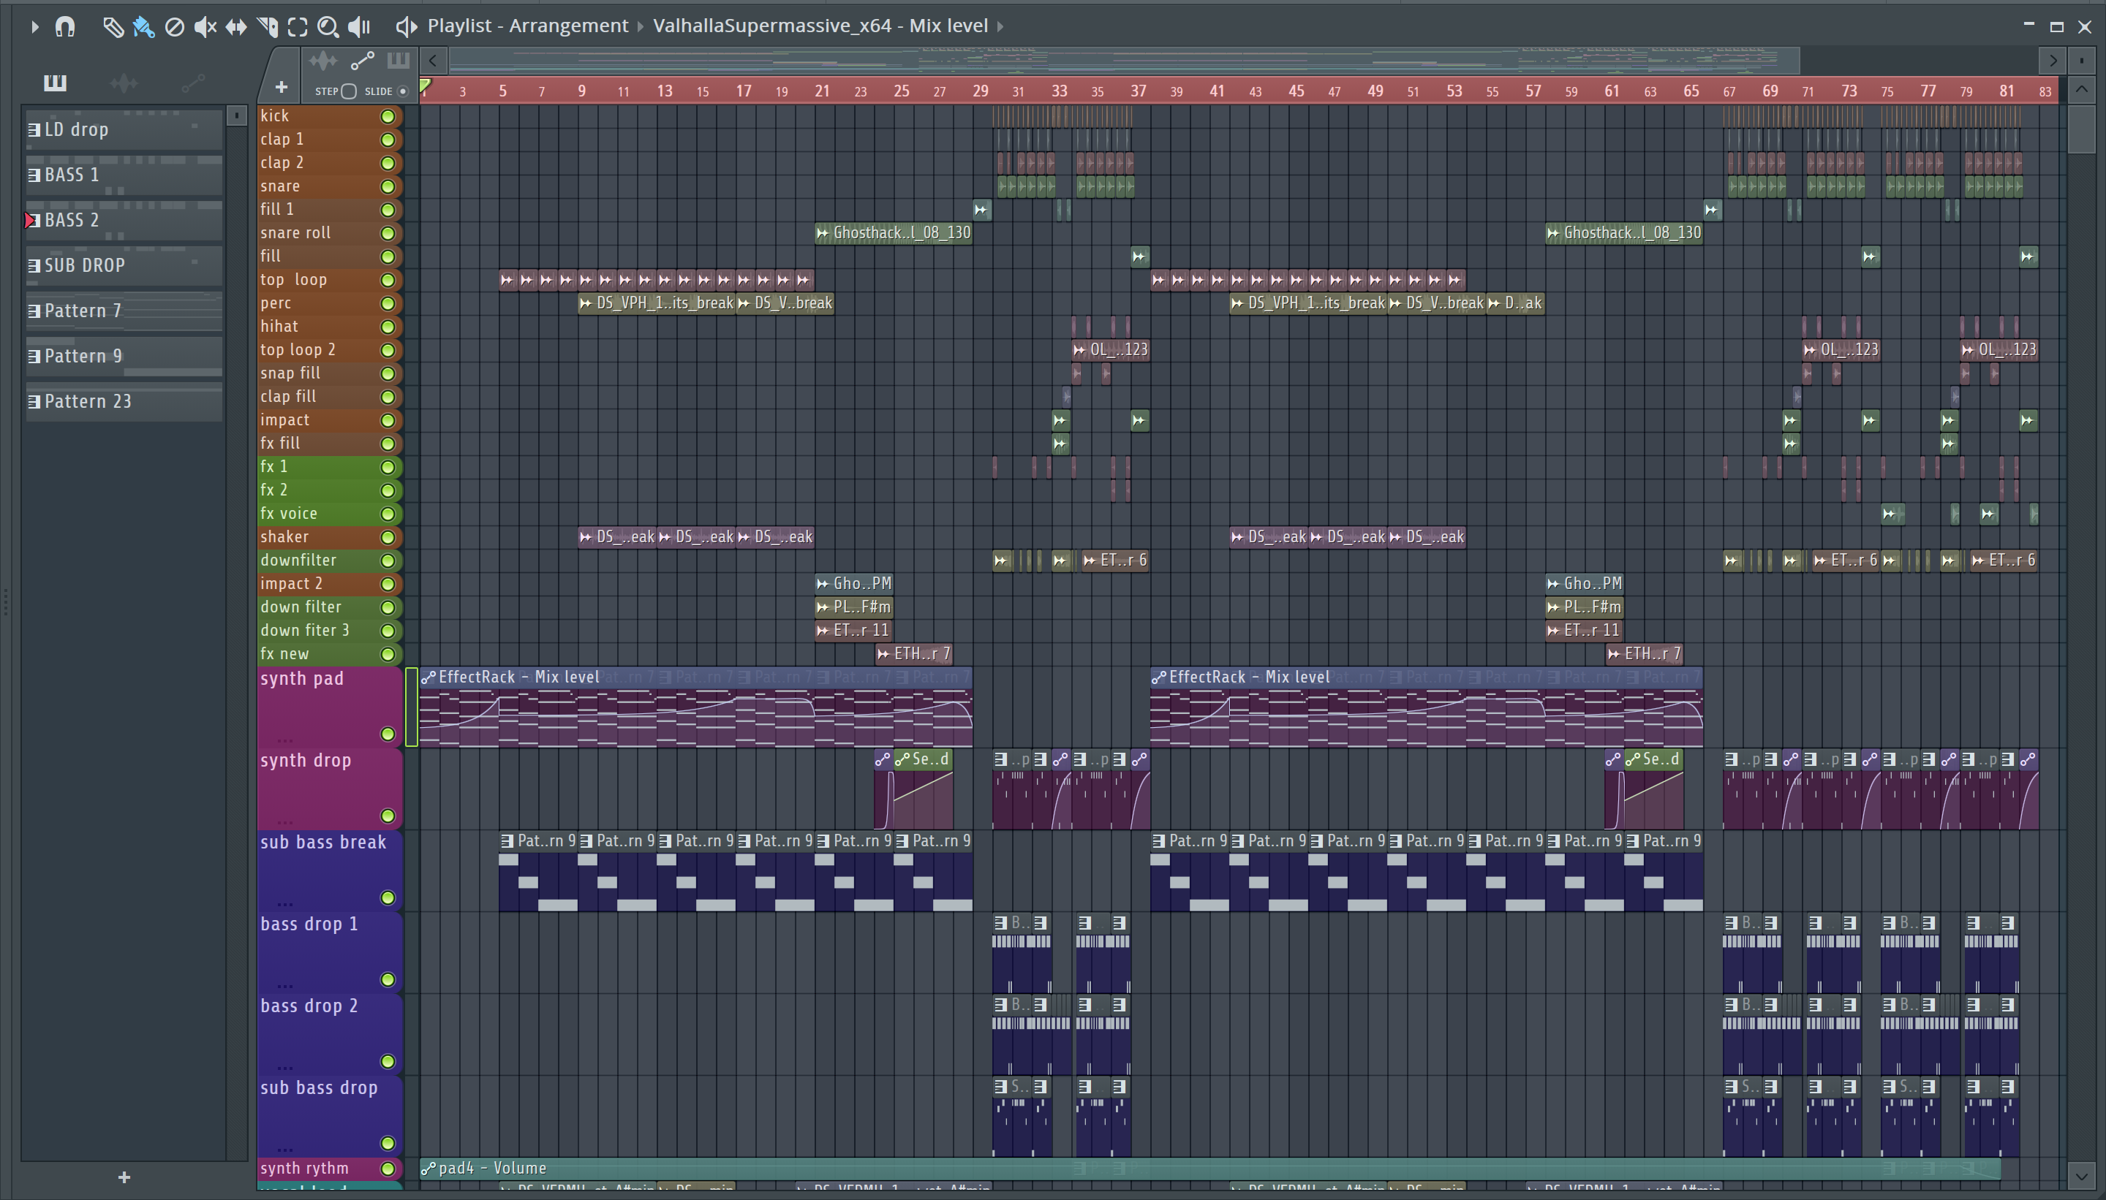Viewport: 2106px width, 1200px height.
Task: Open the Playlist - Arrangement dropdown
Action: [x=528, y=26]
